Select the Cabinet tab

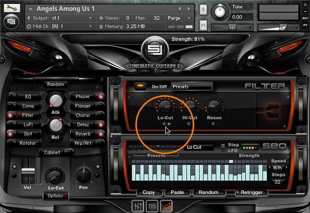tap(52, 153)
